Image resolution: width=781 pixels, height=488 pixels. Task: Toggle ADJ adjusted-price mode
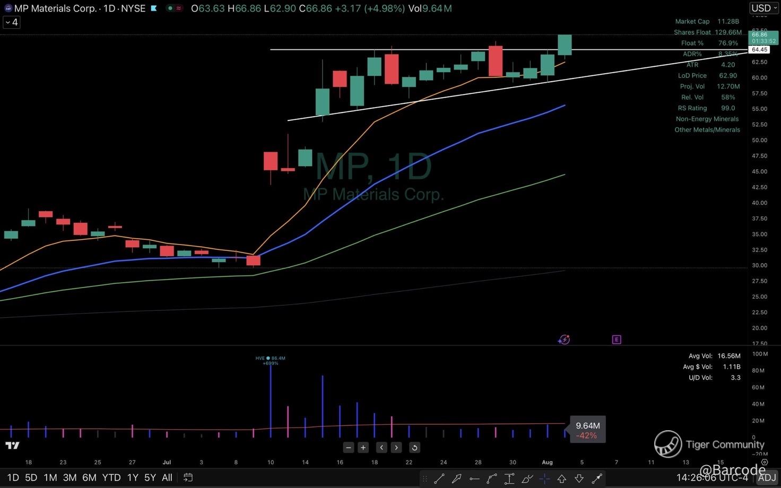[x=767, y=477]
